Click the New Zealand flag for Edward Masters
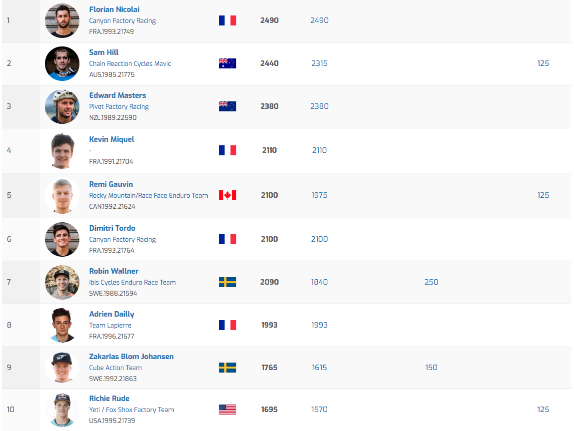The width and height of the screenshot is (574, 431). tap(227, 106)
